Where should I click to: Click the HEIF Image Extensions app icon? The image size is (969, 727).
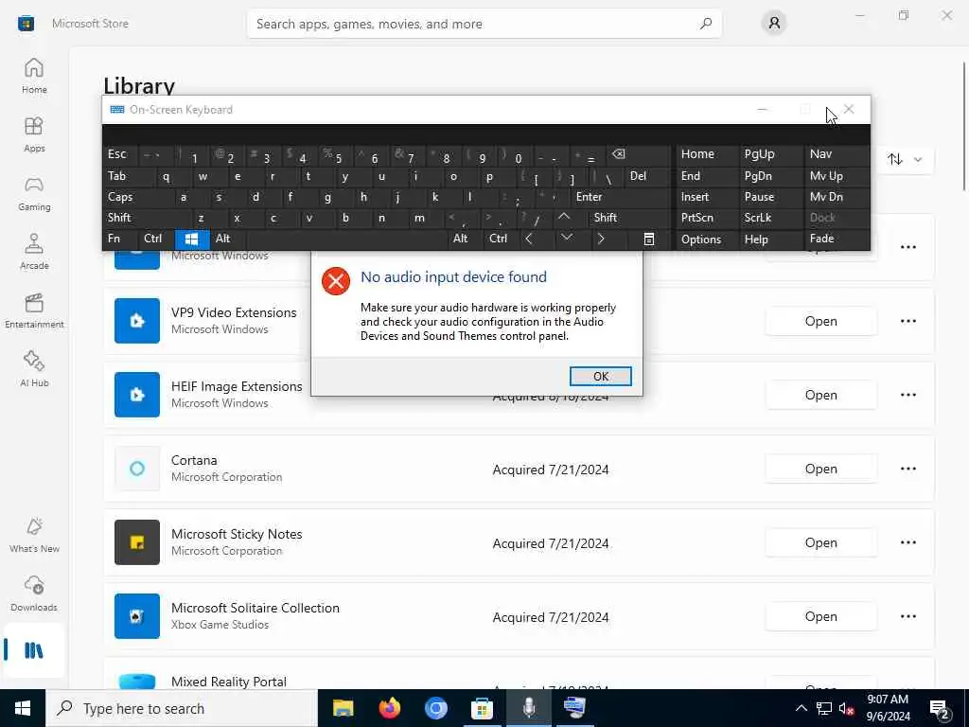[x=137, y=395]
